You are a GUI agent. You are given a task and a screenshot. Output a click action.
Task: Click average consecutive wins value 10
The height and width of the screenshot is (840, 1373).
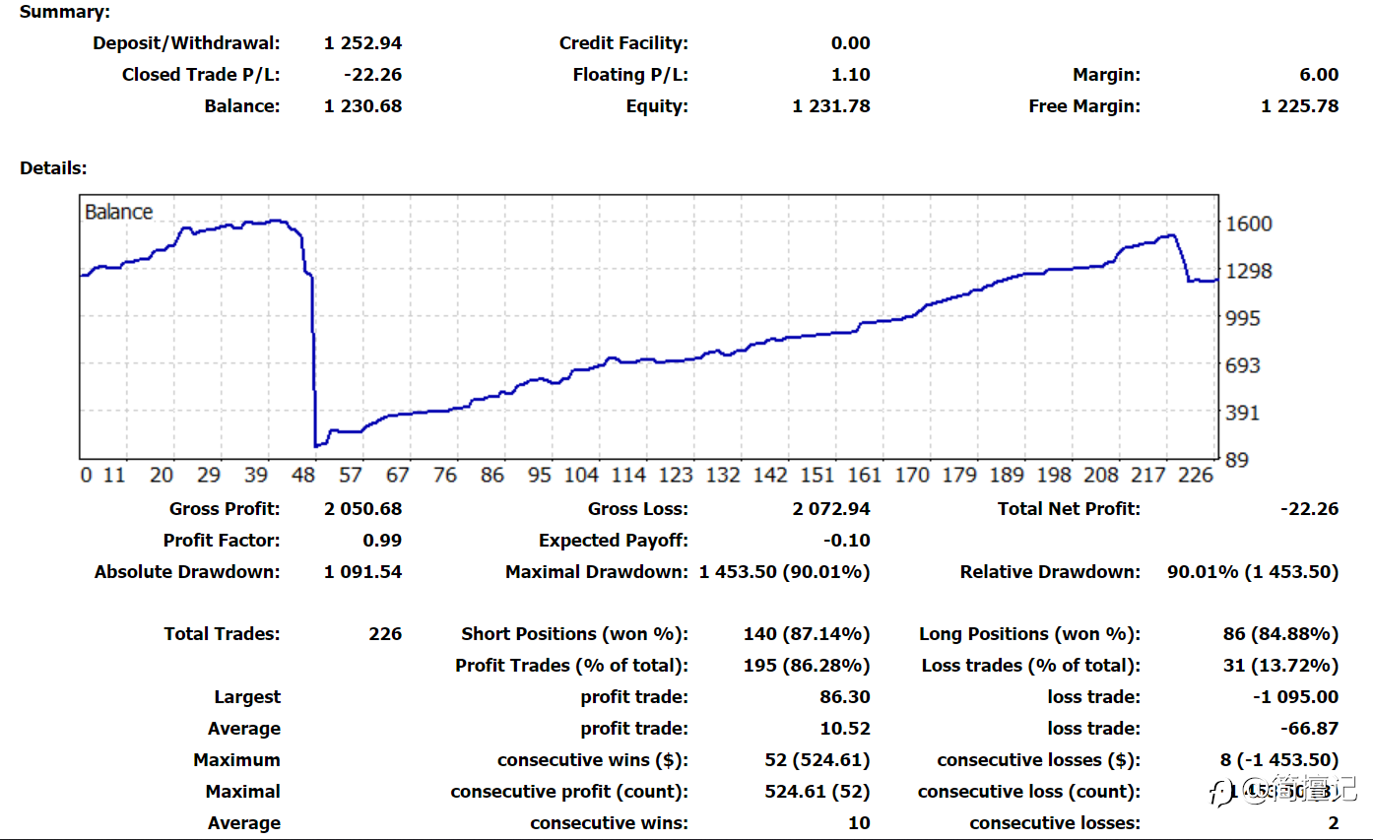pos(859,823)
